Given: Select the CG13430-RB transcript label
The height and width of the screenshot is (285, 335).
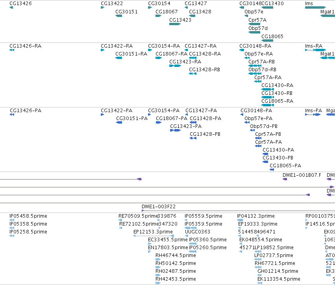Looking at the screenshot, I should pyautogui.click(x=277, y=93).
